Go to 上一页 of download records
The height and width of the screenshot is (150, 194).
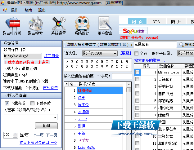tap(38, 135)
